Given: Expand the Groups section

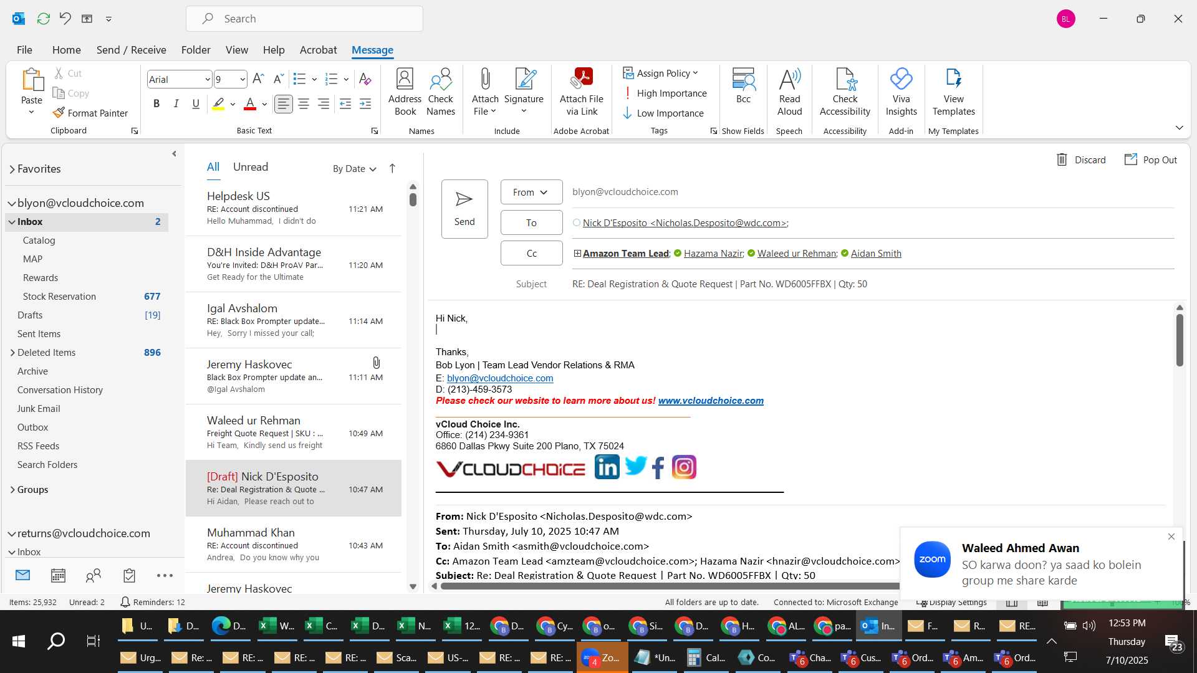Looking at the screenshot, I should [12, 490].
